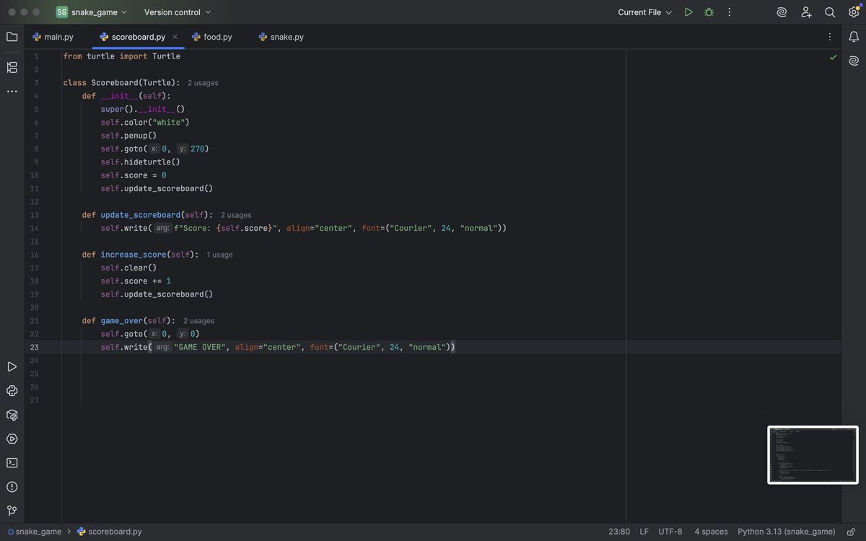Open the Services tool window icon
This screenshot has width=866, height=541.
(x=12, y=439)
